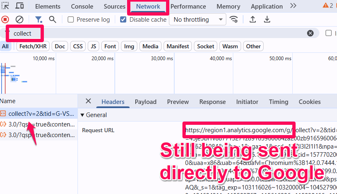Show more DevTools tabs chevron
Image resolution: width=337 pixels, height=194 pixels.
293,6
